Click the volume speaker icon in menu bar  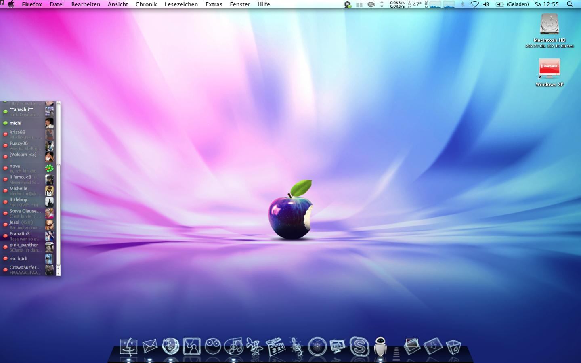point(486,4)
